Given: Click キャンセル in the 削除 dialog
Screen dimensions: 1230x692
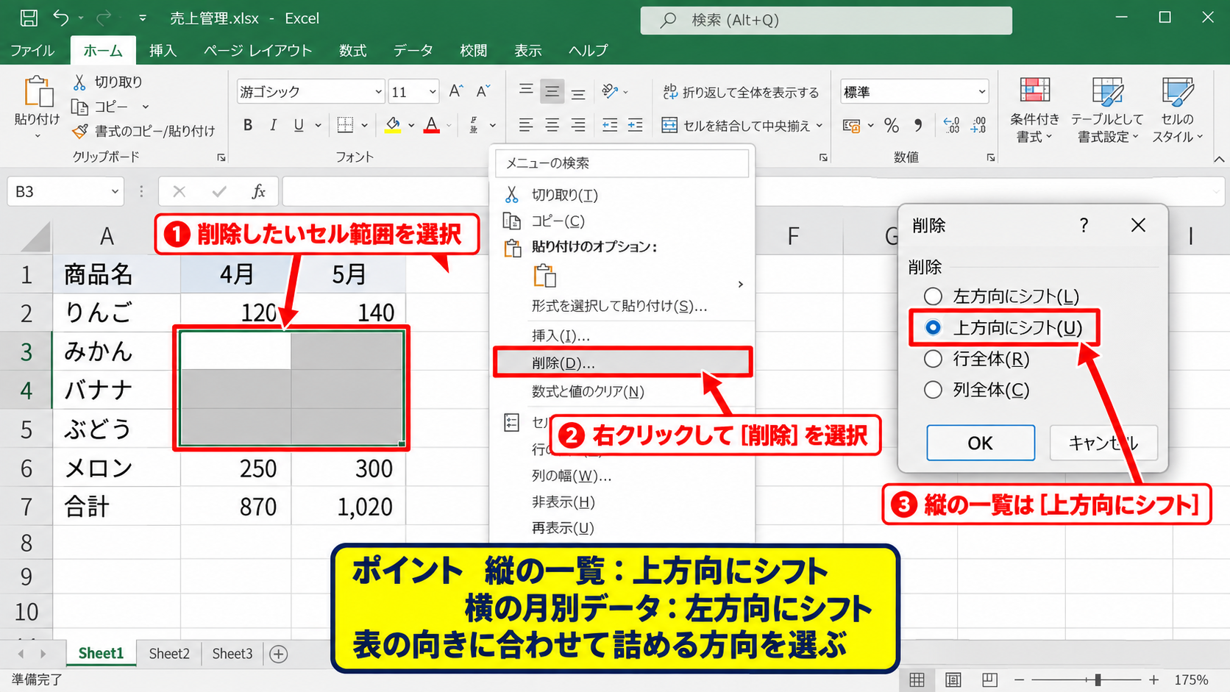Looking at the screenshot, I should point(1103,443).
